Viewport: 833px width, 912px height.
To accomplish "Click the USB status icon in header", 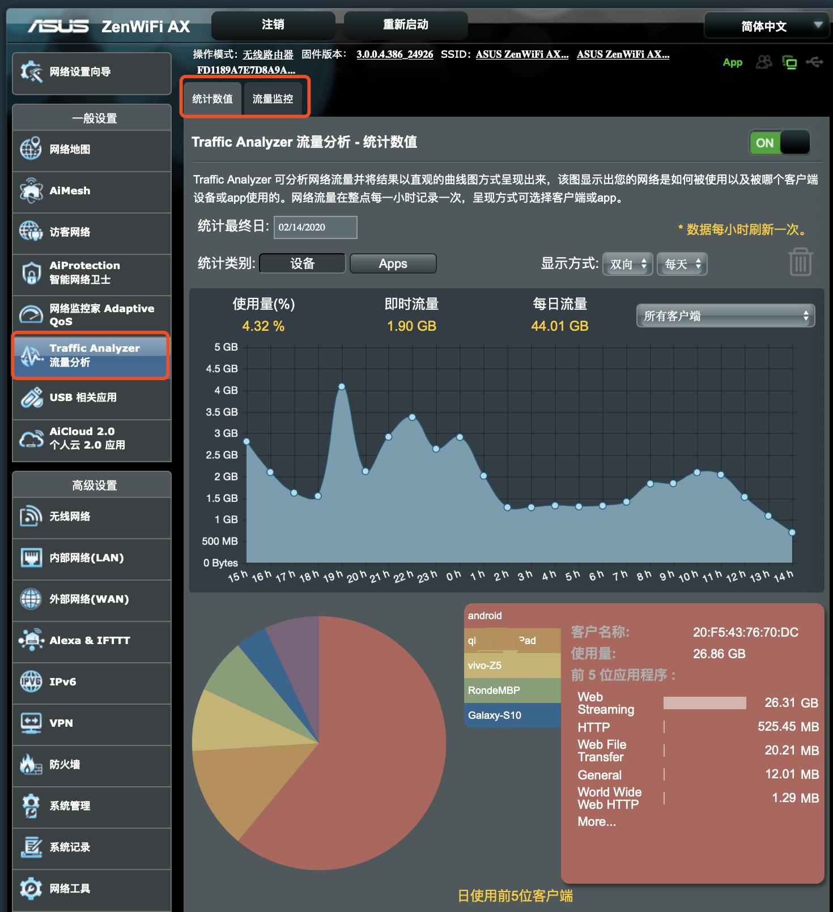I will 814,62.
